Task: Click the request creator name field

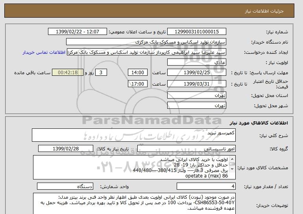Action: click(146, 52)
